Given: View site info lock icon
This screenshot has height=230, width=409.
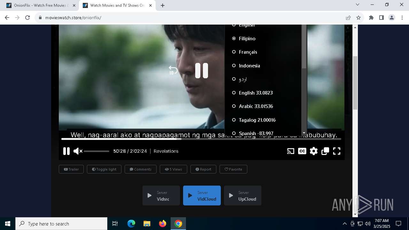Looking at the screenshot, I should tap(40, 18).
